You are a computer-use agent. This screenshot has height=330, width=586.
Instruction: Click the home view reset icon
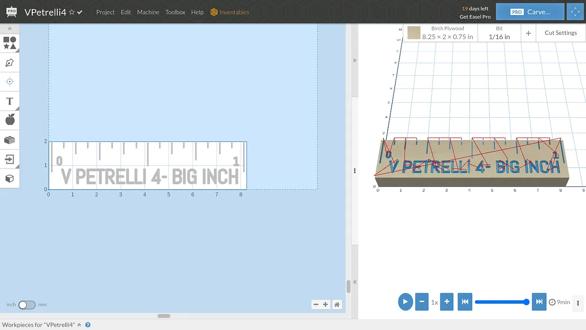coord(336,305)
